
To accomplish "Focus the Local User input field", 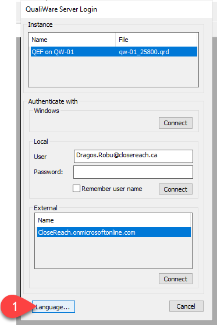I will (x=133, y=156).
